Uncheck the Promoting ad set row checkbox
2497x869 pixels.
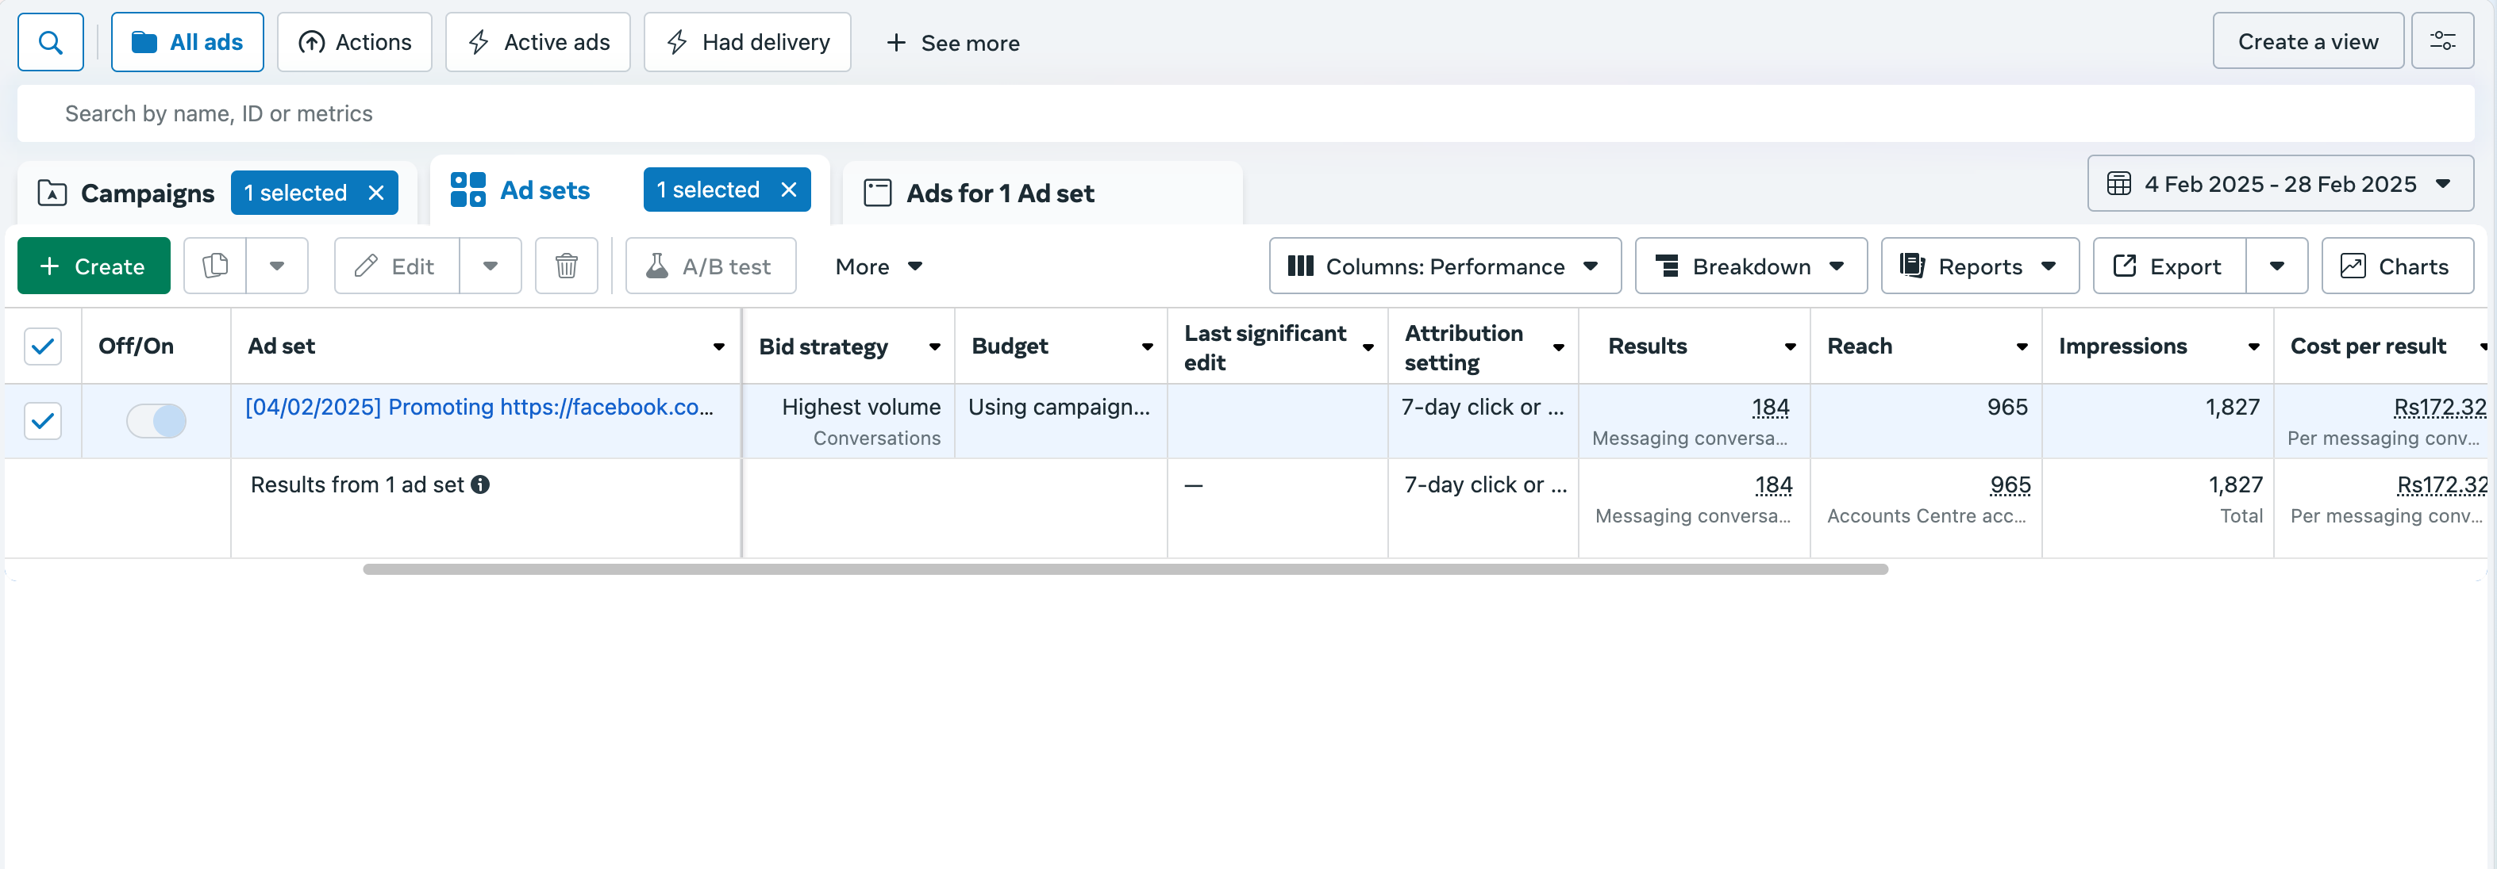[43, 420]
